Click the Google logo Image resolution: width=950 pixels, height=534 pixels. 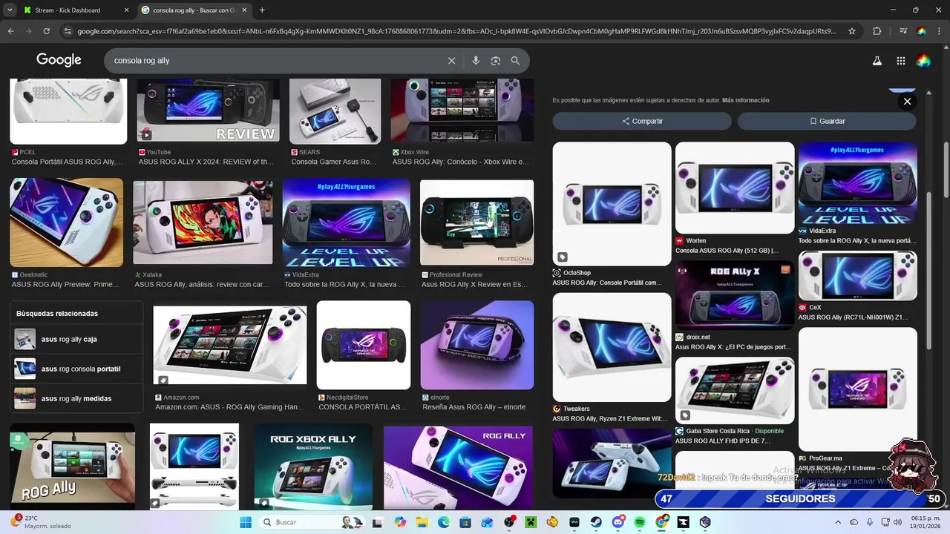click(x=59, y=61)
